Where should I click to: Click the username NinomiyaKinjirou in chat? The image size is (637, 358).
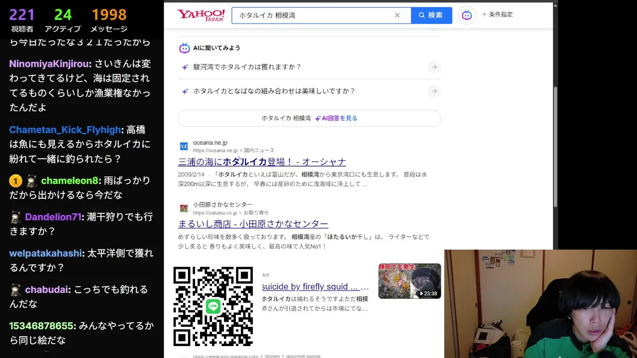tap(49, 64)
